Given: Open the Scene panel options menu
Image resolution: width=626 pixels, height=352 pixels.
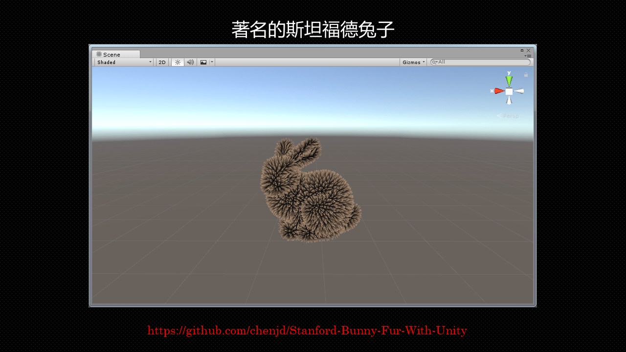Looking at the screenshot, I should point(529,56).
